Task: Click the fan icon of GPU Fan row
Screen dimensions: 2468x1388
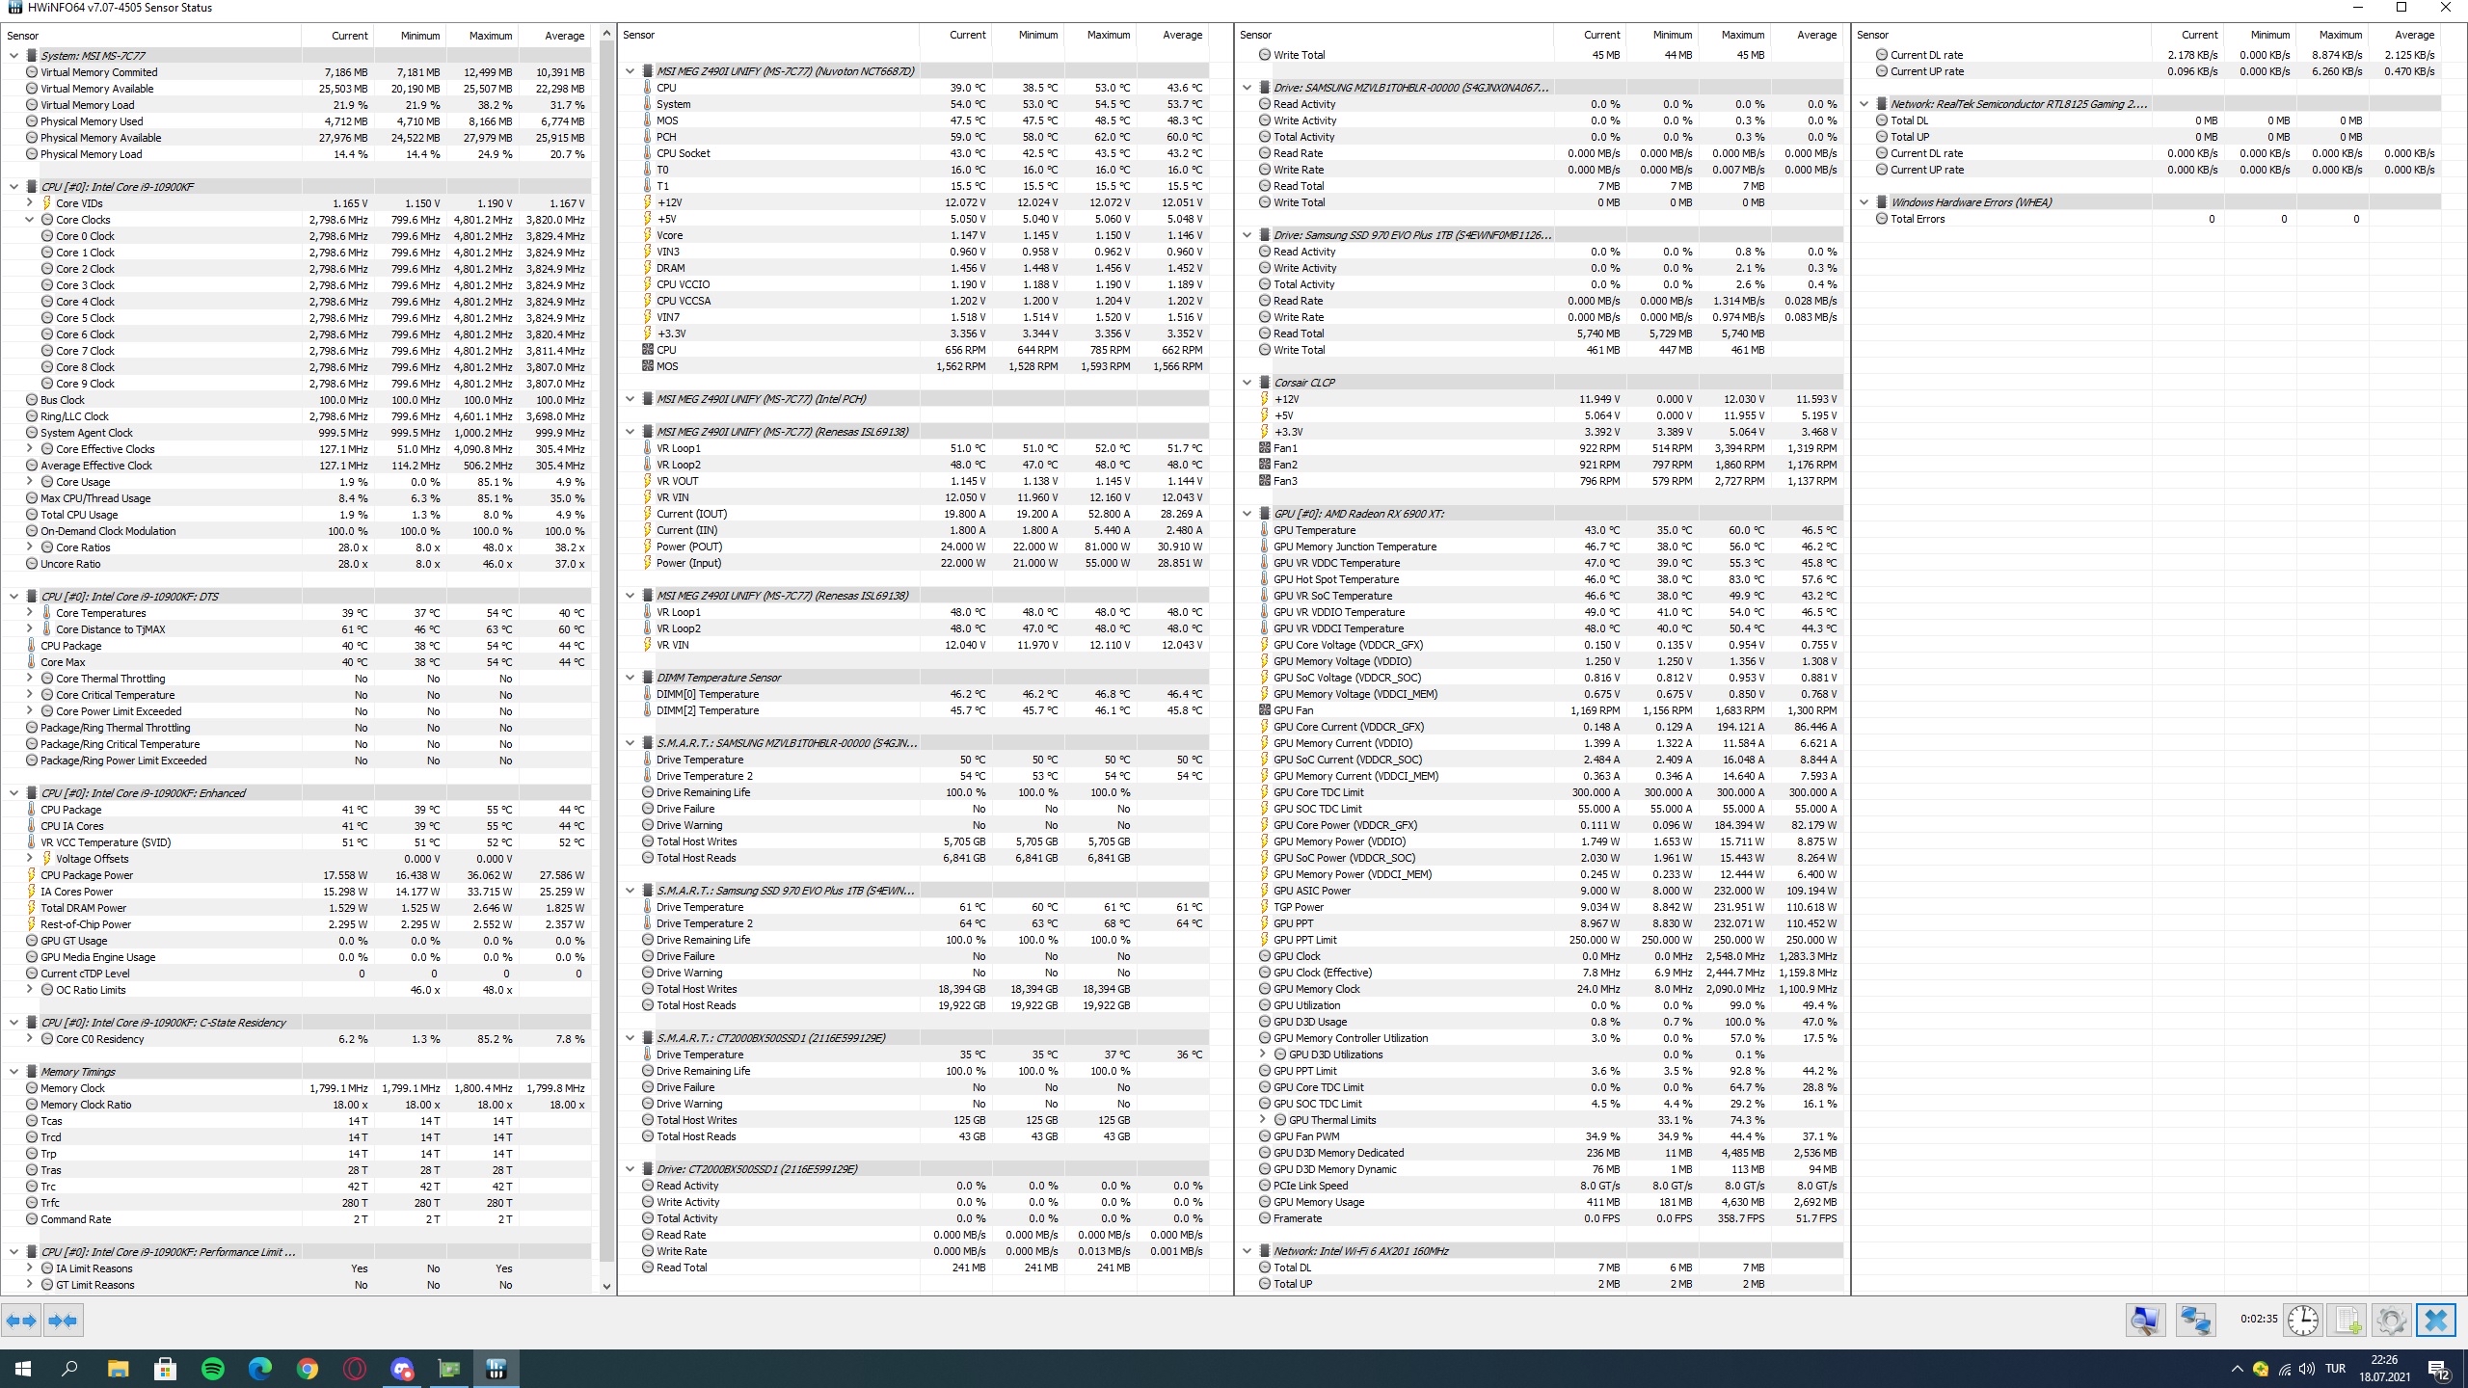Action: click(1265, 710)
